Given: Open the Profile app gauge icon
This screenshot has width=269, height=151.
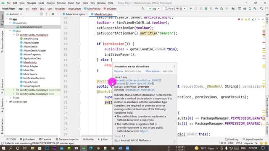Looking at the screenshot, I should [x=216, y=8].
